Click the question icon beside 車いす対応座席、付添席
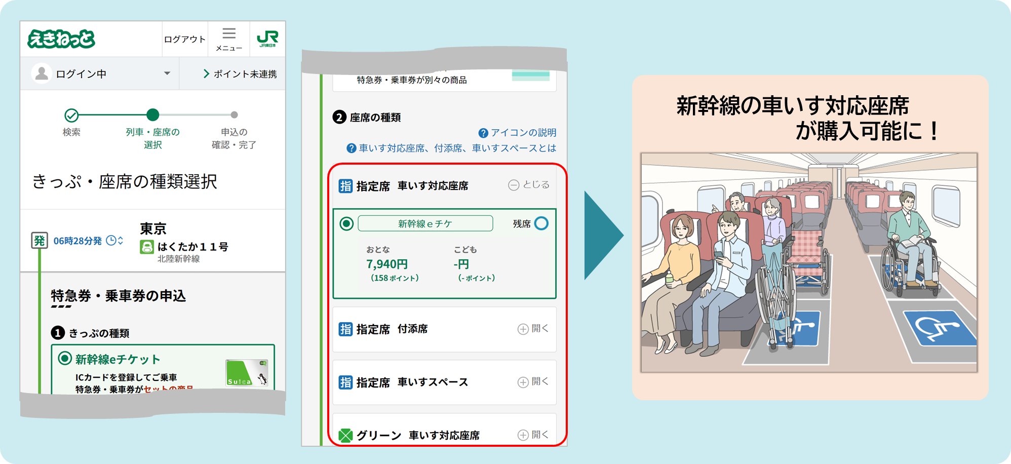 point(352,148)
